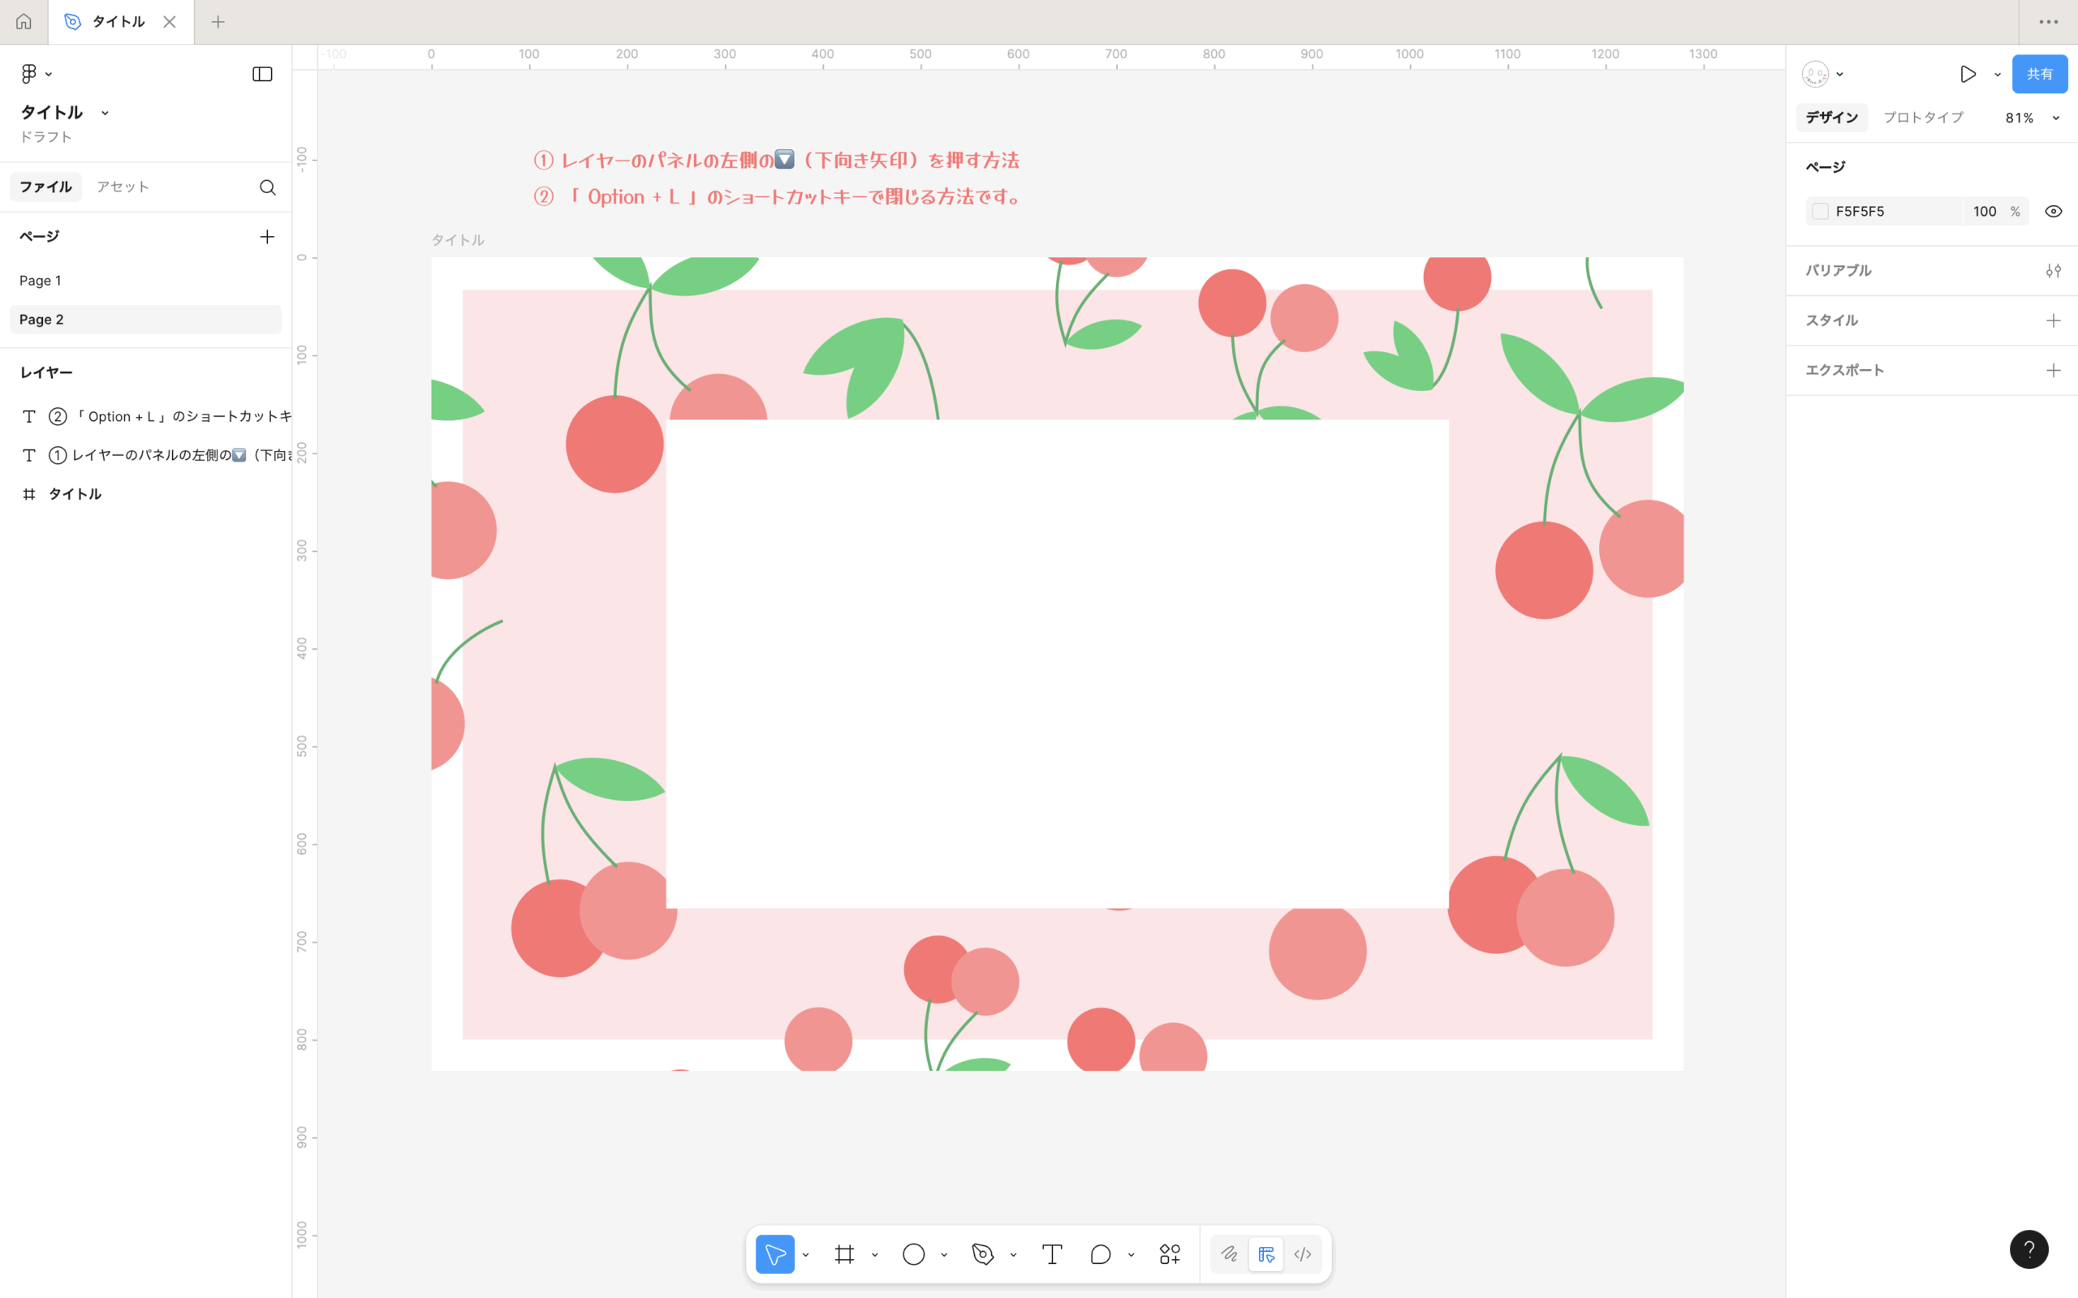
Task: Select the Text tool
Action: [1052, 1254]
